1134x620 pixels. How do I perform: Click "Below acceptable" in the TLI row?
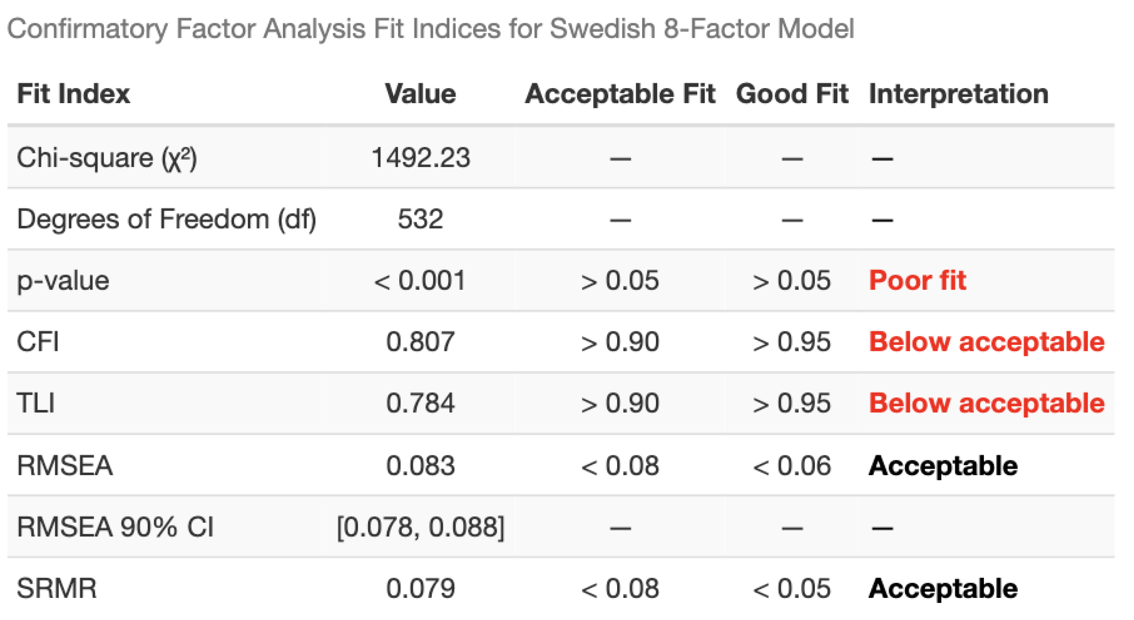click(987, 403)
